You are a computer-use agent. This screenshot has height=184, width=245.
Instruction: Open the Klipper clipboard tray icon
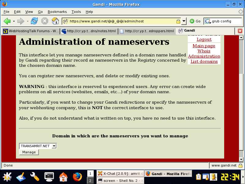point(198,177)
